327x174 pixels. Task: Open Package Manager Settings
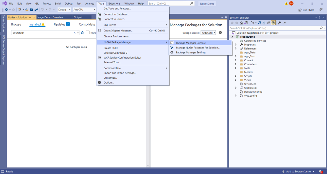(x=200, y=52)
